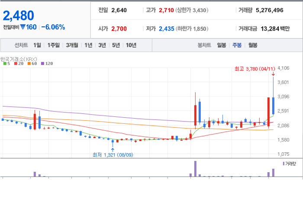The height and width of the screenshot is (212, 303).
Task: Click the 봉차트 label
Action: [204, 45]
